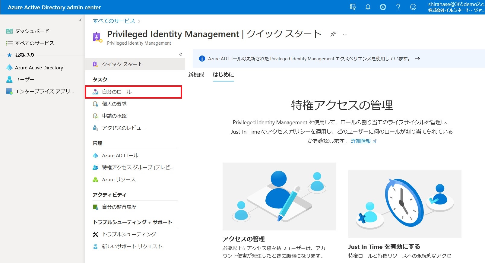Image resolution: width=485 pixels, height=263 pixels.
Task: Open ユーザー in the sidebar
Action: pyautogui.click(x=25, y=79)
